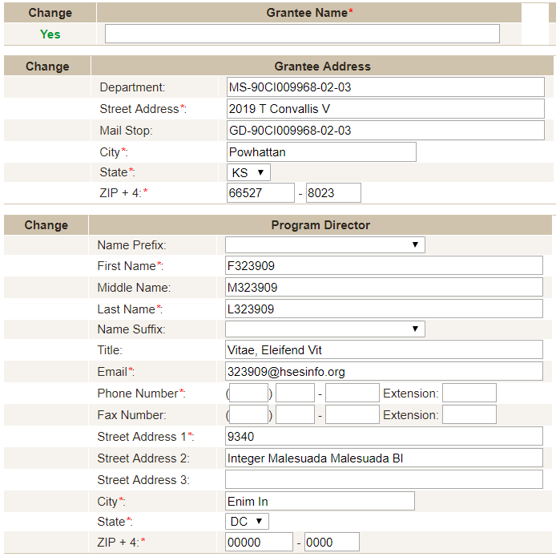The width and height of the screenshot is (556, 557).
Task: Open the Grantee Address State dropdown
Action: [x=248, y=172]
